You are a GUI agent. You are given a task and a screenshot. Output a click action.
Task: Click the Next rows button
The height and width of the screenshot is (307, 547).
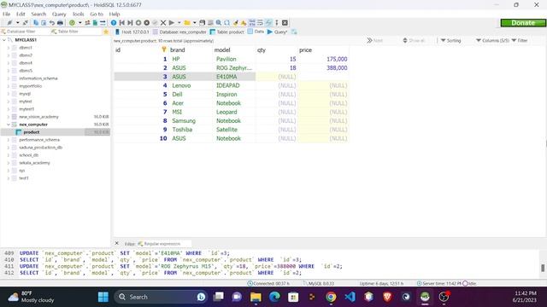(x=374, y=41)
